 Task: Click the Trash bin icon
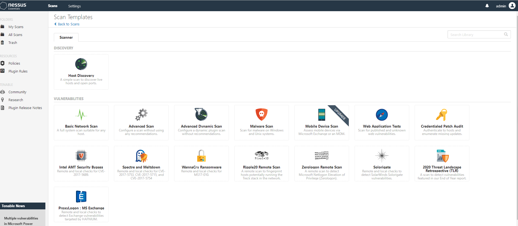coord(2,43)
